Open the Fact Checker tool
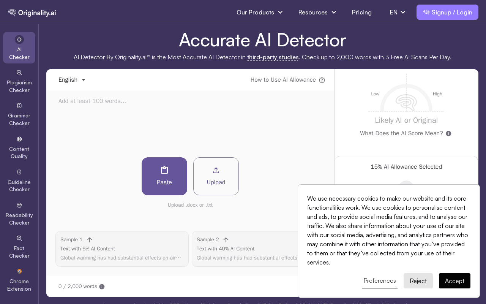Viewport: 486px width, 304px height. click(x=19, y=247)
